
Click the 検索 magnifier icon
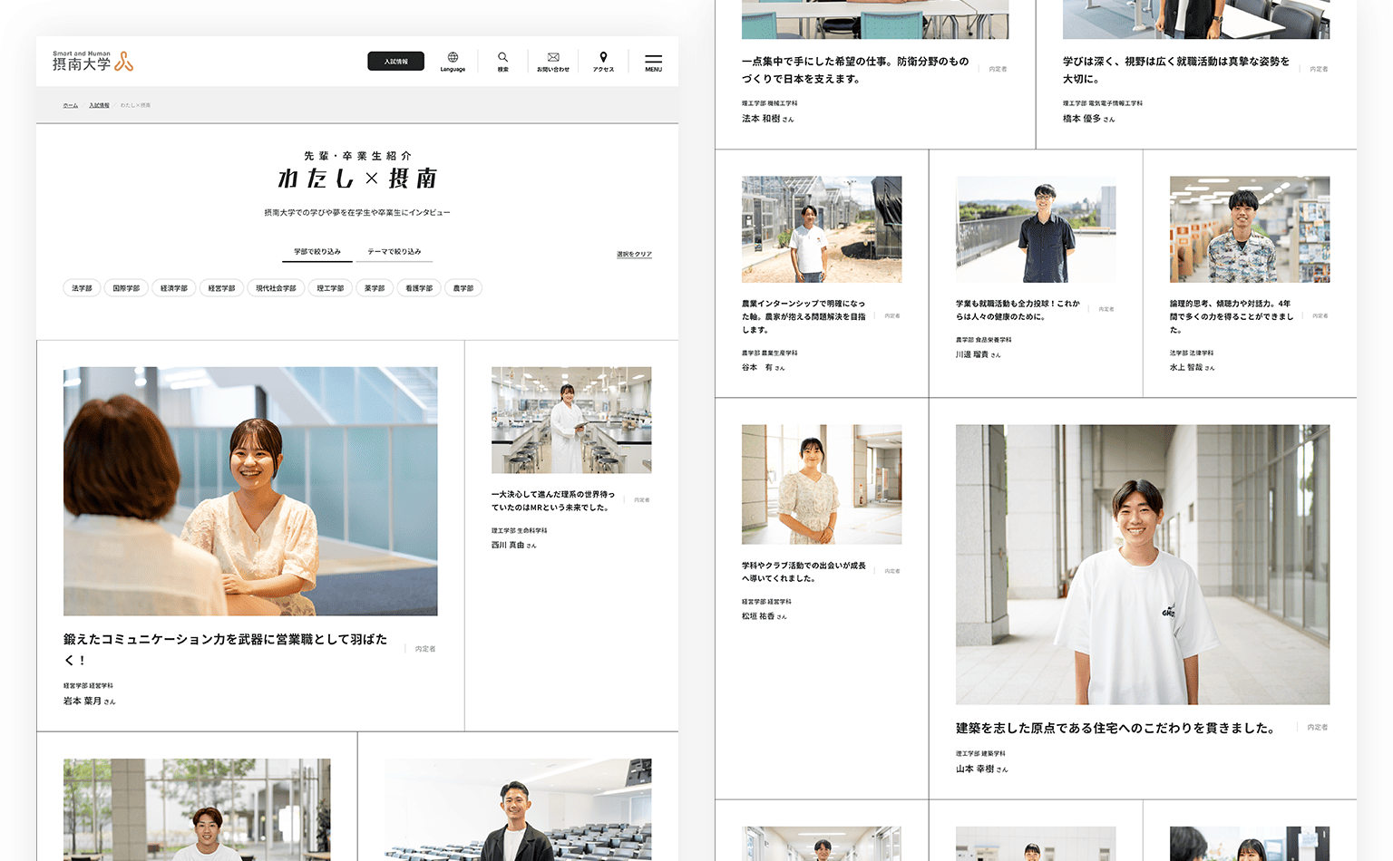(x=502, y=59)
